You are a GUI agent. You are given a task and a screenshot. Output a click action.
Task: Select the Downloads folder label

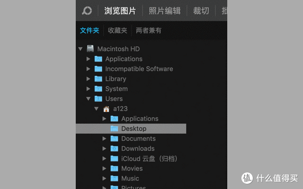[138, 148]
